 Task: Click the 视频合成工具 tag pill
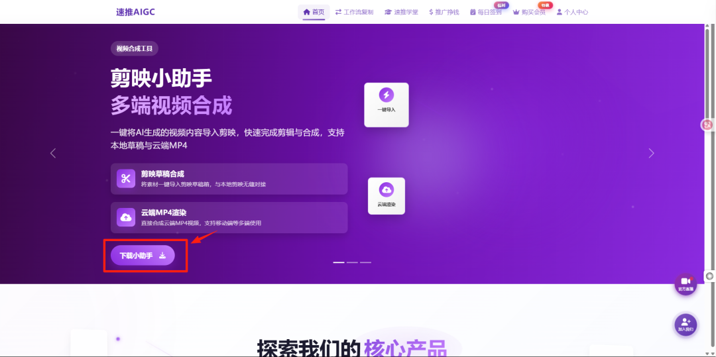134,49
